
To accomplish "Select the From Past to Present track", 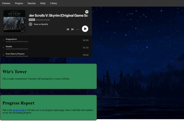I will click(46, 55).
